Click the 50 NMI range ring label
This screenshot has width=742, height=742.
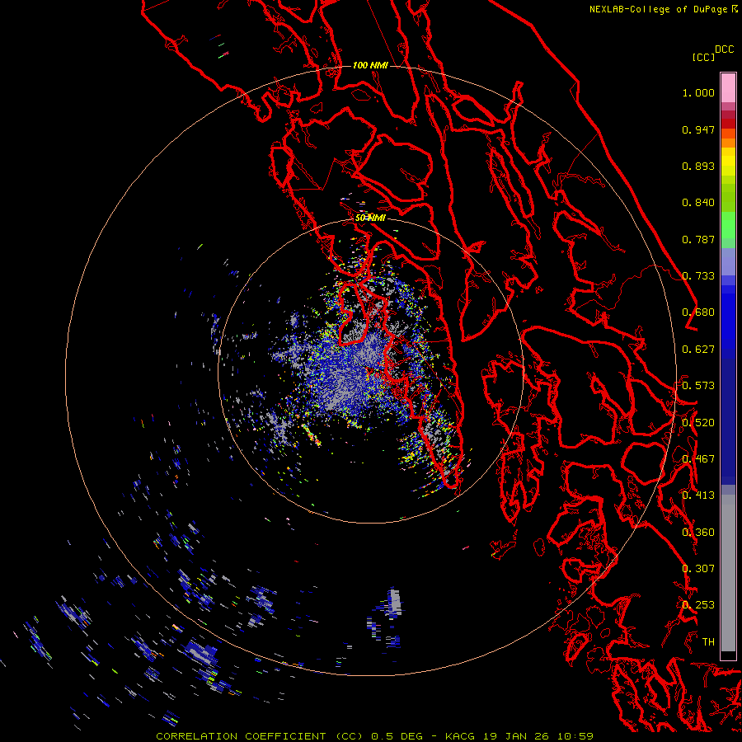370,218
